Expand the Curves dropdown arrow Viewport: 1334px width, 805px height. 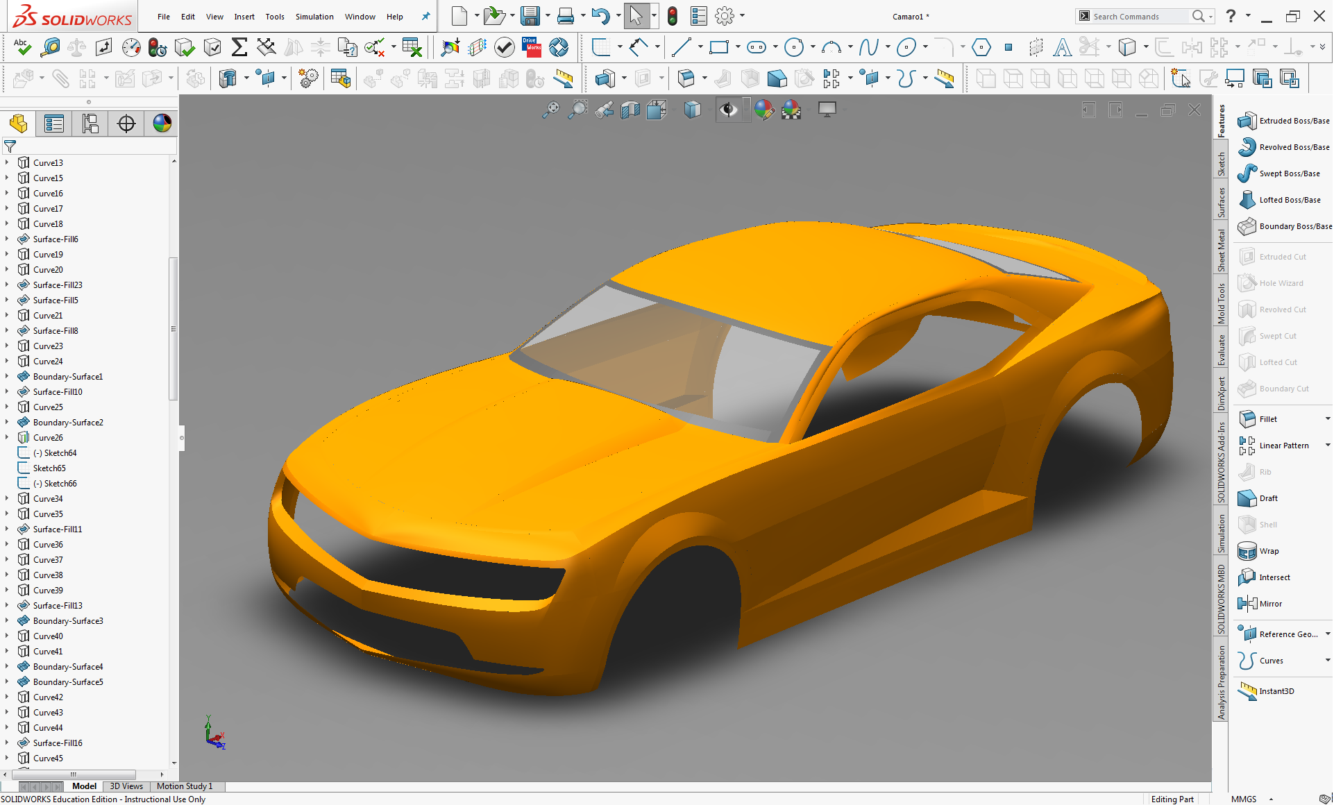tap(1327, 661)
